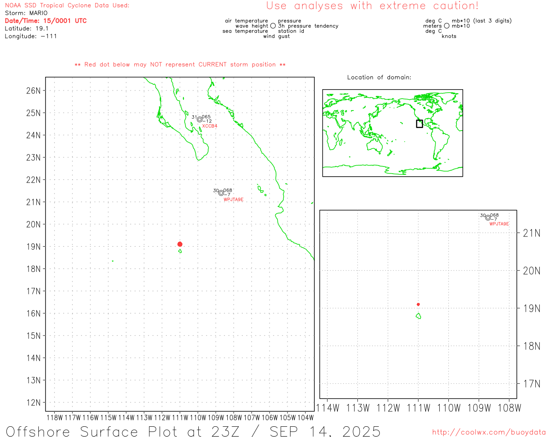Click the green island outline in inset map
Screen dimensions: 546x437
coord(418,316)
